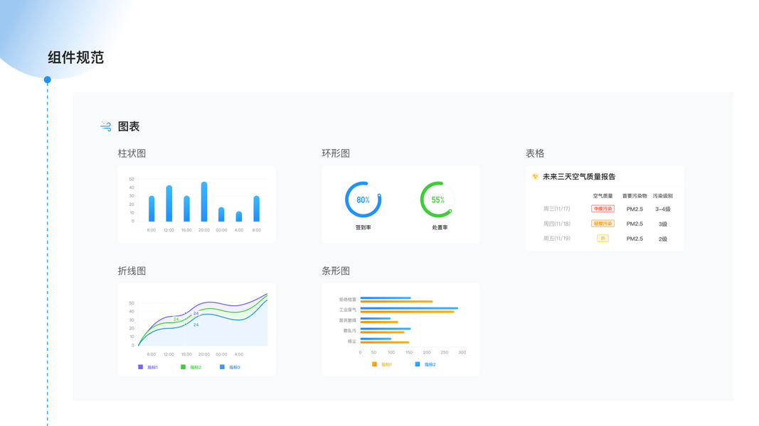Click the blue 24 data label on line chart
The width and height of the screenshot is (759, 426).
pos(196,324)
